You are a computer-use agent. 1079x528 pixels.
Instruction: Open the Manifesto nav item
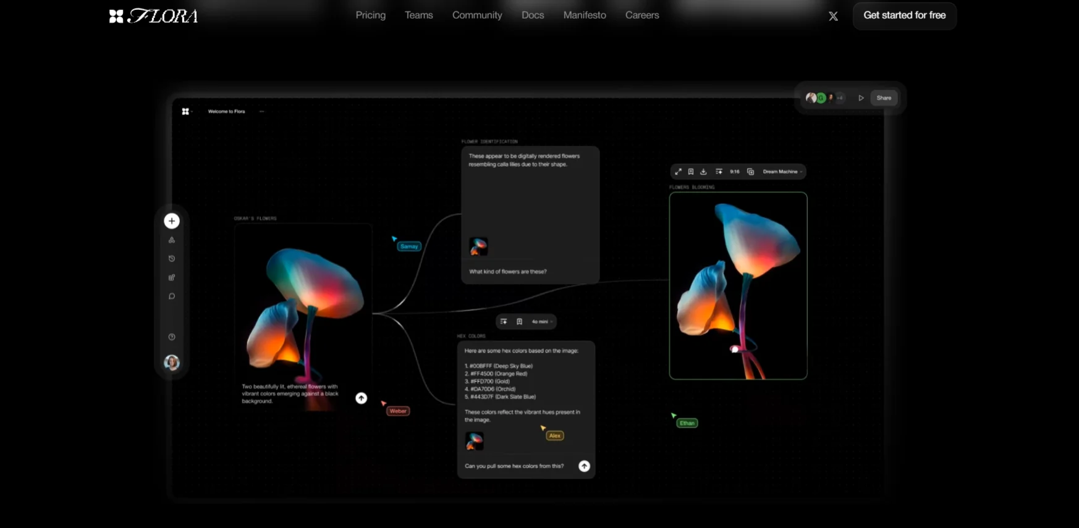point(585,15)
